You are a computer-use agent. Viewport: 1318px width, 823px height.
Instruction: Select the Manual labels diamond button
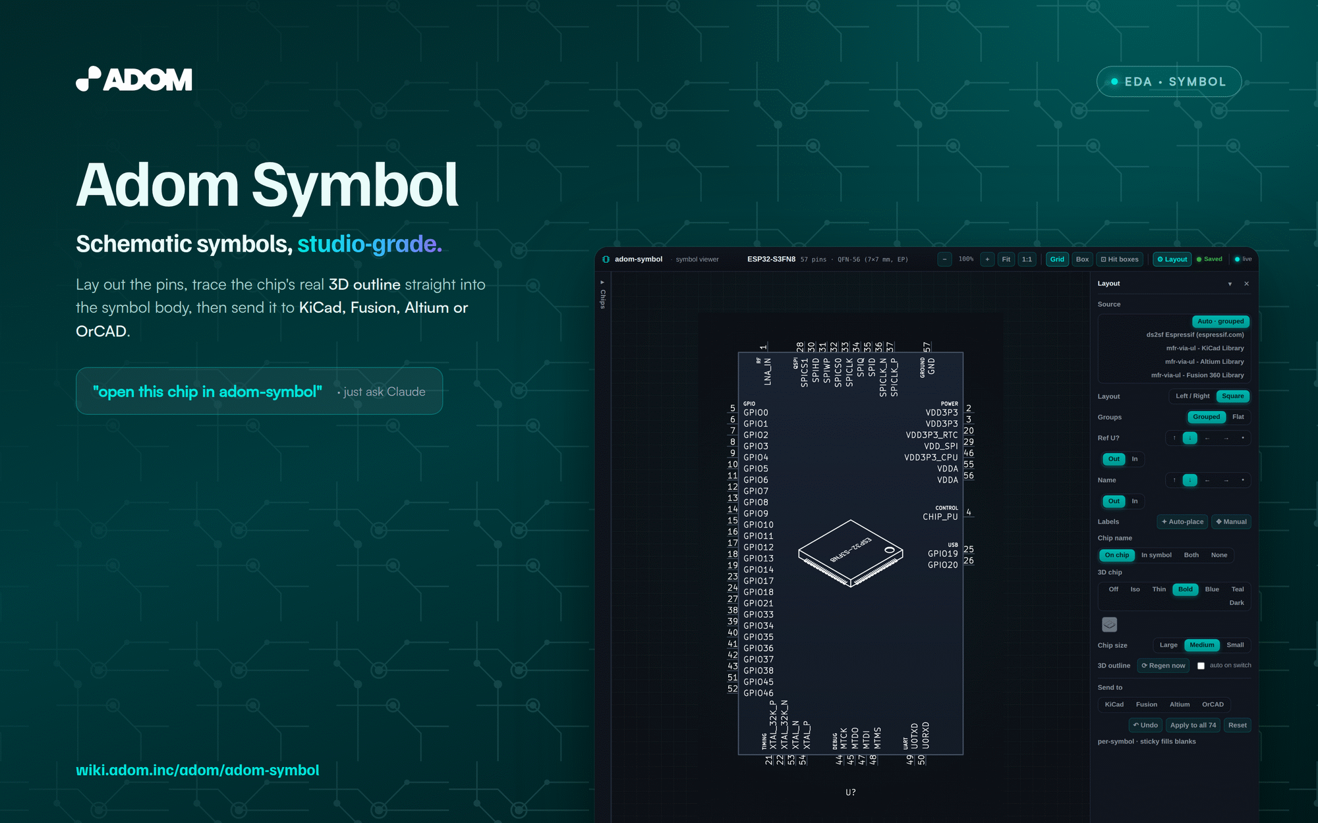point(1231,521)
